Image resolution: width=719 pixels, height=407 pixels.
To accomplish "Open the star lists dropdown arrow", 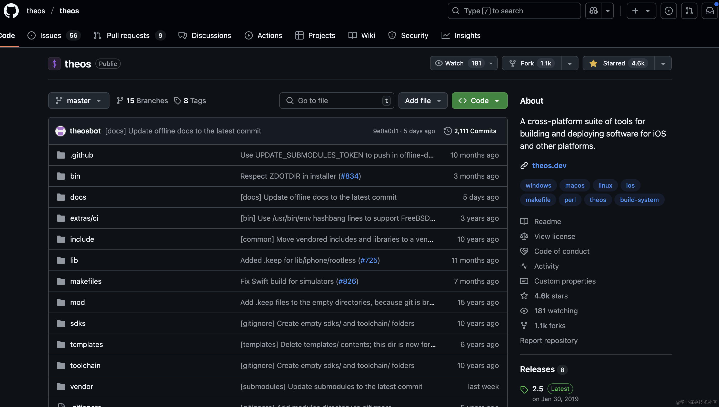I will pyautogui.click(x=663, y=63).
